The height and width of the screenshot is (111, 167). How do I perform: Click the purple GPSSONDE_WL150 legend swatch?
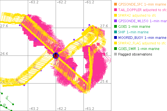tap(116, 21)
